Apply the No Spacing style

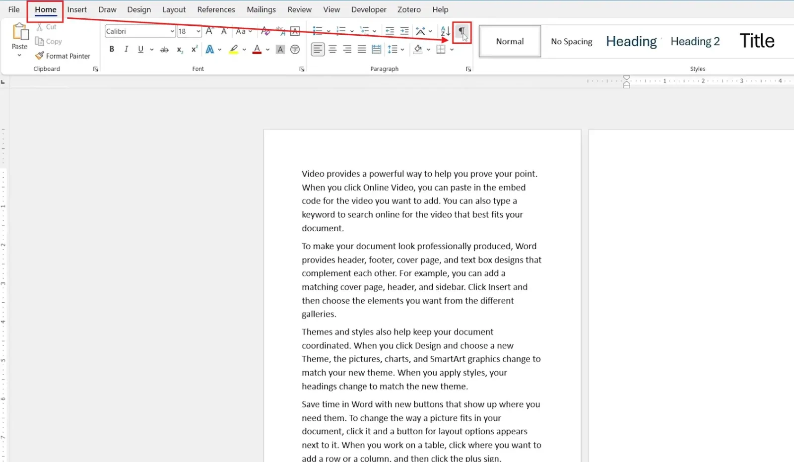(572, 41)
